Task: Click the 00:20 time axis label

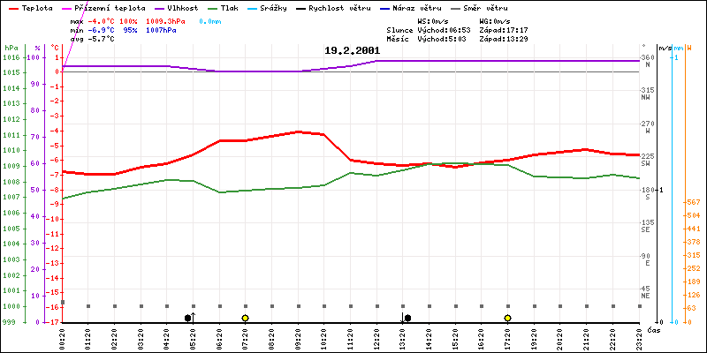Action: point(64,336)
